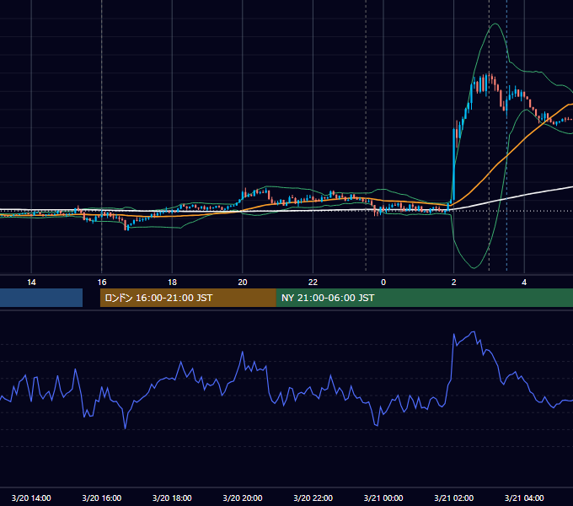Click the 3/20 14:00 date label
The image size is (573, 506).
pos(31,498)
